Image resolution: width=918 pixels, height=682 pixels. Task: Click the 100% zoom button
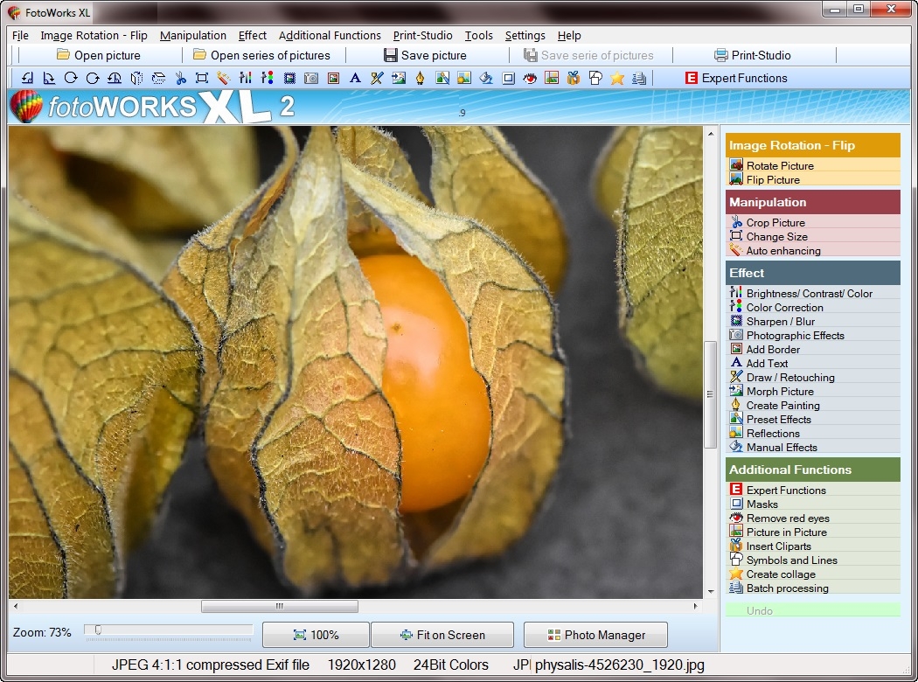pyautogui.click(x=316, y=635)
